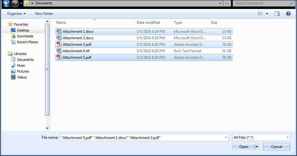Click the Attachment 3.pdf Acrobat icon

(x=59, y=44)
